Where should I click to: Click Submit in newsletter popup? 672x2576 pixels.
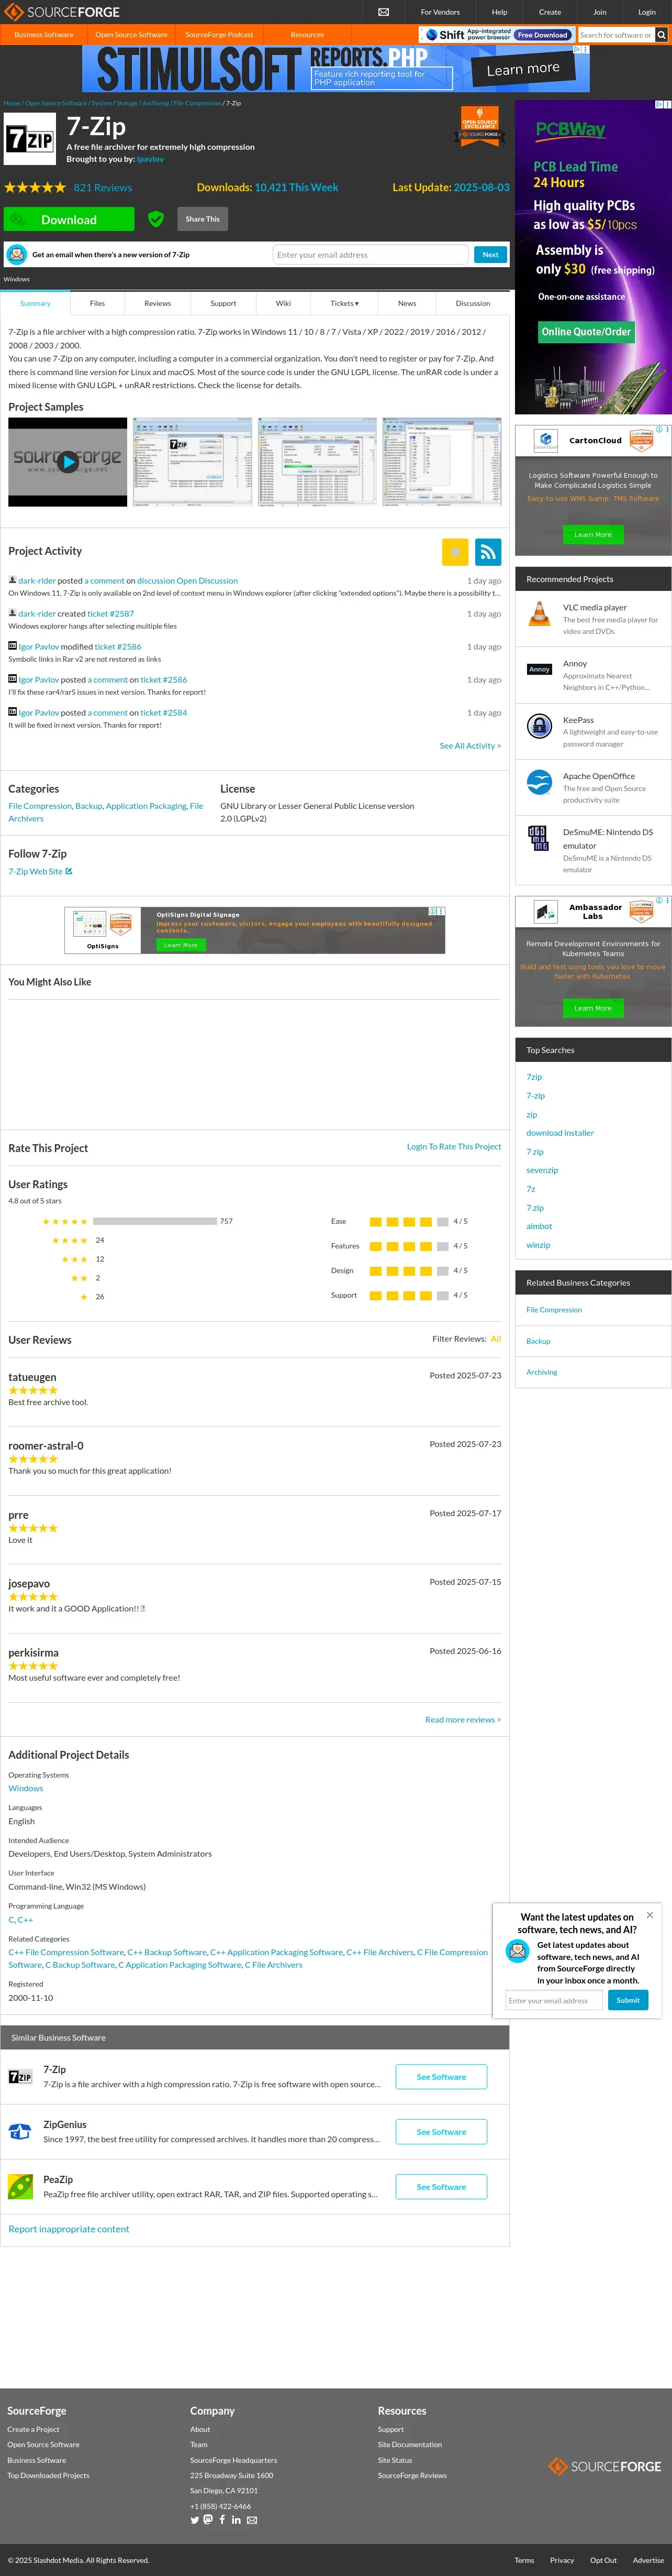[628, 2000]
